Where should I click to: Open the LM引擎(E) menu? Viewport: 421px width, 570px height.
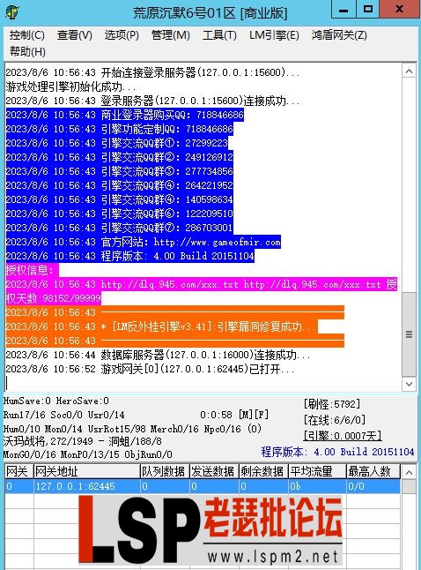(274, 35)
